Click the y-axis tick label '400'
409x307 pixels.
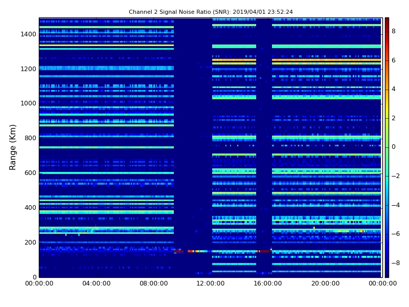point(30,208)
